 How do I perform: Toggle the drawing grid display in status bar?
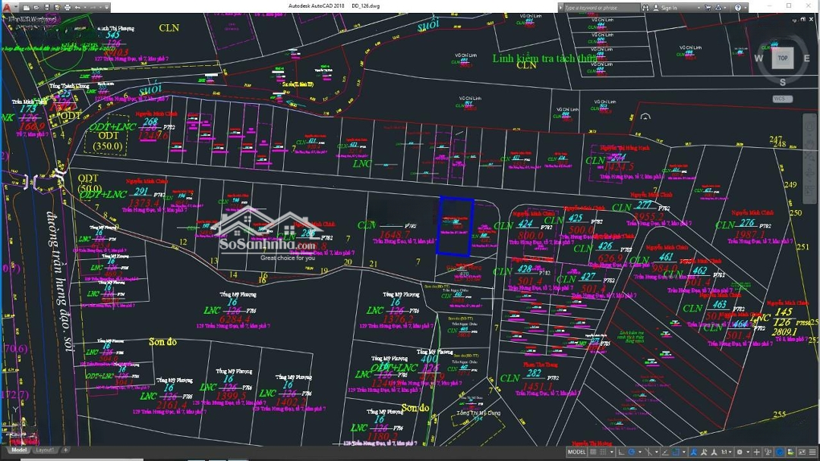(593, 453)
